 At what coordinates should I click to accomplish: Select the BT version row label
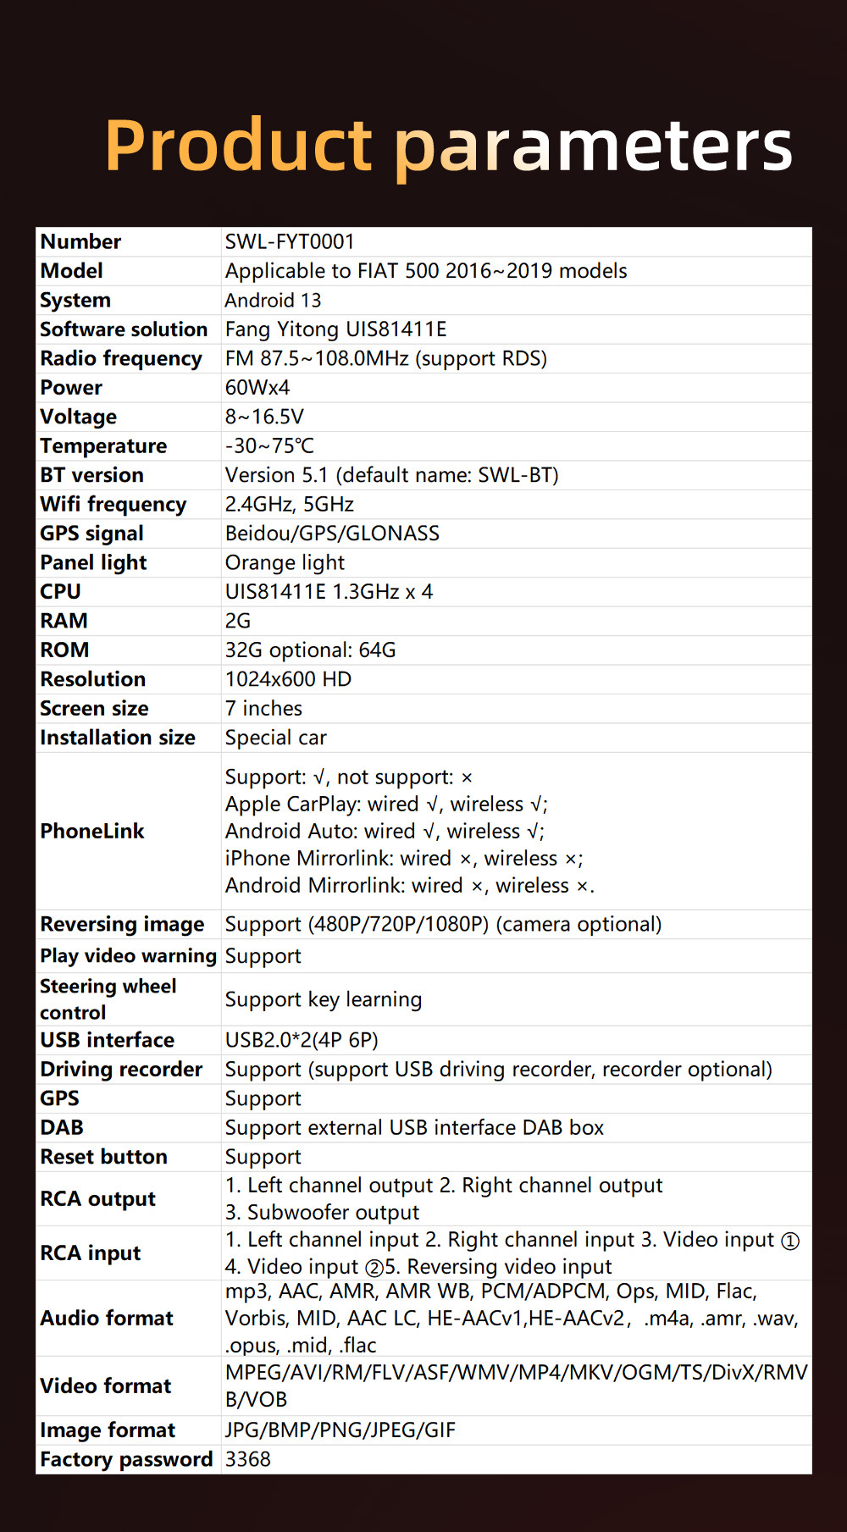pos(91,475)
